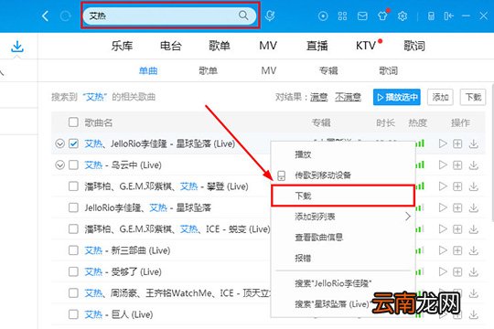Add 蜕变 (Live) row plus icon

point(457,228)
